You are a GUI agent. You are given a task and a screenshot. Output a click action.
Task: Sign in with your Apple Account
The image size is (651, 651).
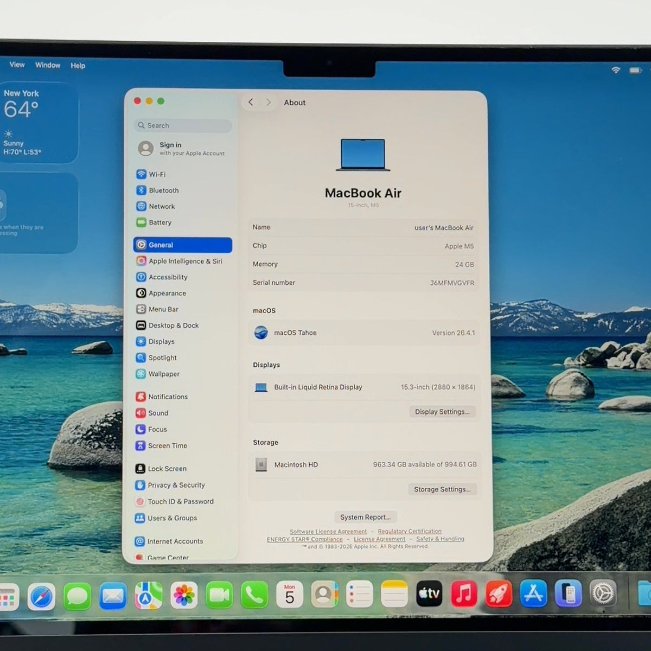tap(182, 149)
